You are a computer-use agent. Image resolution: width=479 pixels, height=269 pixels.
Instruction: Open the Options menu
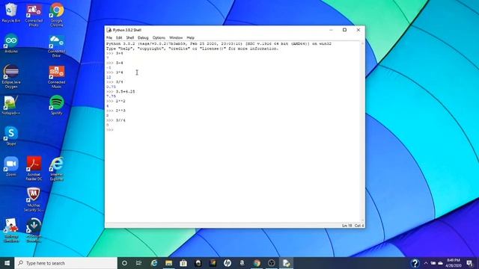pos(159,38)
